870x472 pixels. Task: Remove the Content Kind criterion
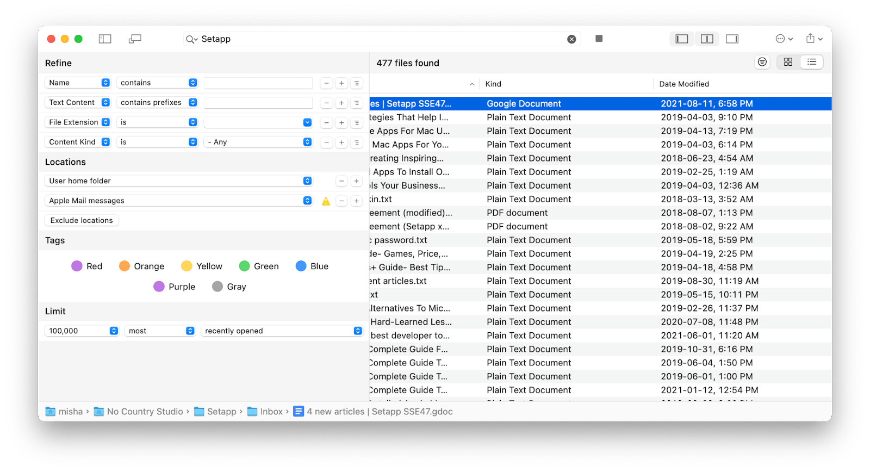tap(326, 142)
